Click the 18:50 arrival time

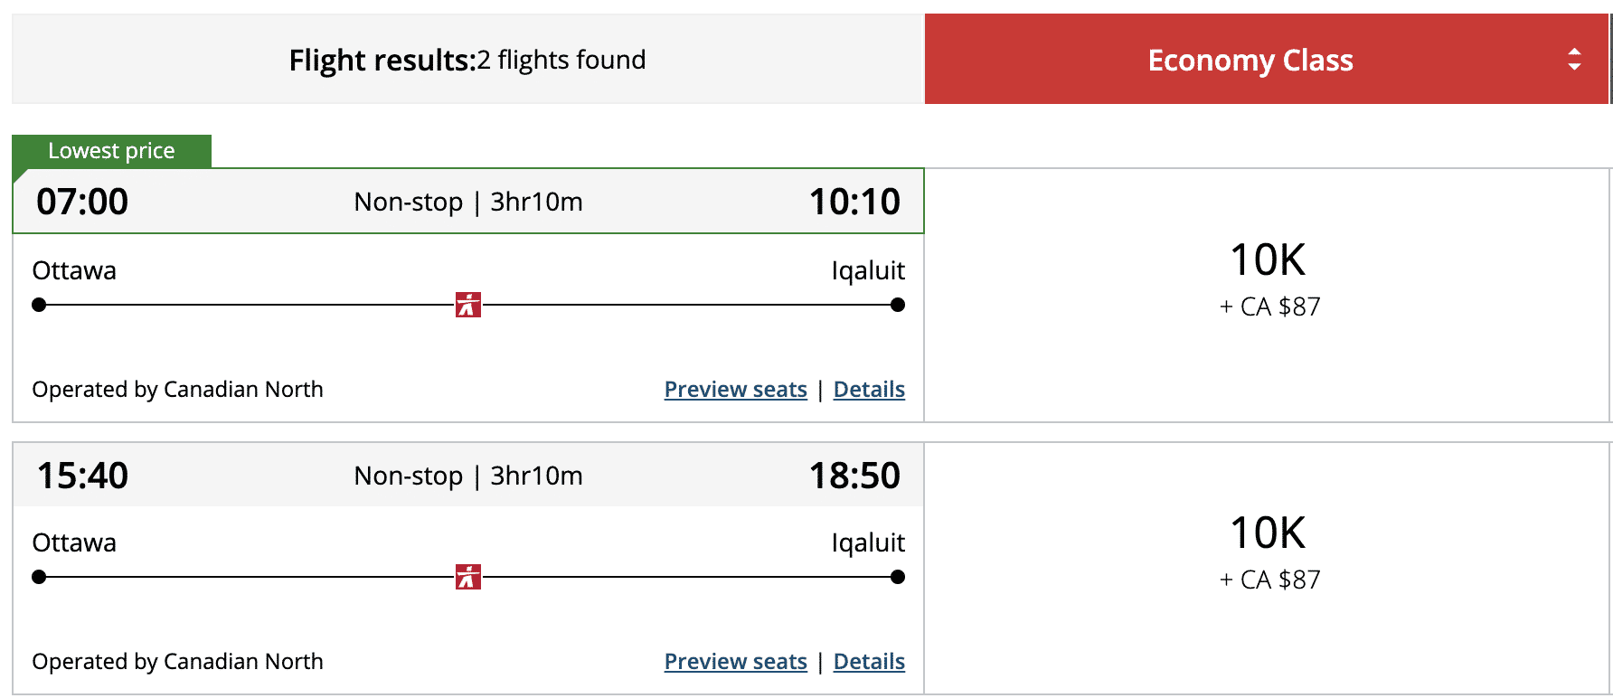click(x=854, y=476)
